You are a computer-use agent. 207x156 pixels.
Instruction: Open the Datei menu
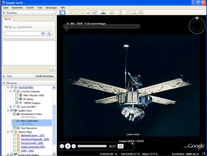6,8
